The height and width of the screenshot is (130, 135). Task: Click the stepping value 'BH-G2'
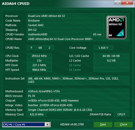(x=65, y=30)
